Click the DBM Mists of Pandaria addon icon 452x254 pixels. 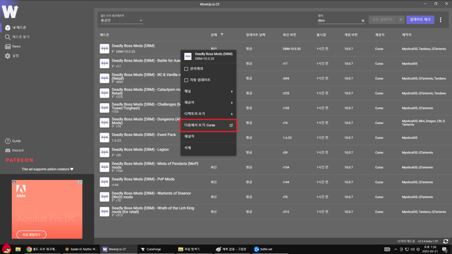click(105, 167)
